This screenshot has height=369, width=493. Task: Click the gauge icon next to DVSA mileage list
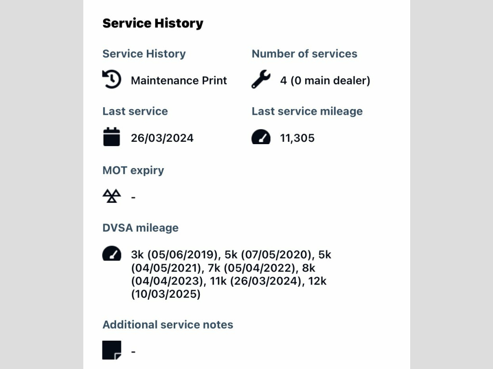coord(112,254)
